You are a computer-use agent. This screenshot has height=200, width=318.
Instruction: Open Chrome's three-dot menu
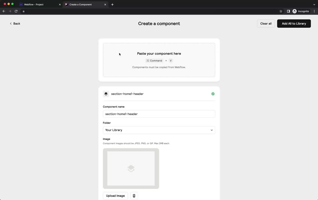click(314, 11)
